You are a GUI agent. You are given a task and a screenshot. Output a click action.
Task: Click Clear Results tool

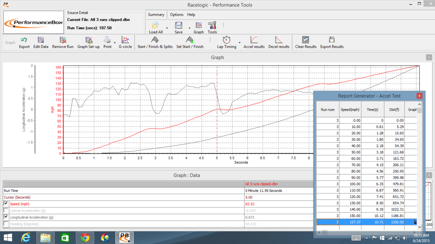tap(306, 43)
